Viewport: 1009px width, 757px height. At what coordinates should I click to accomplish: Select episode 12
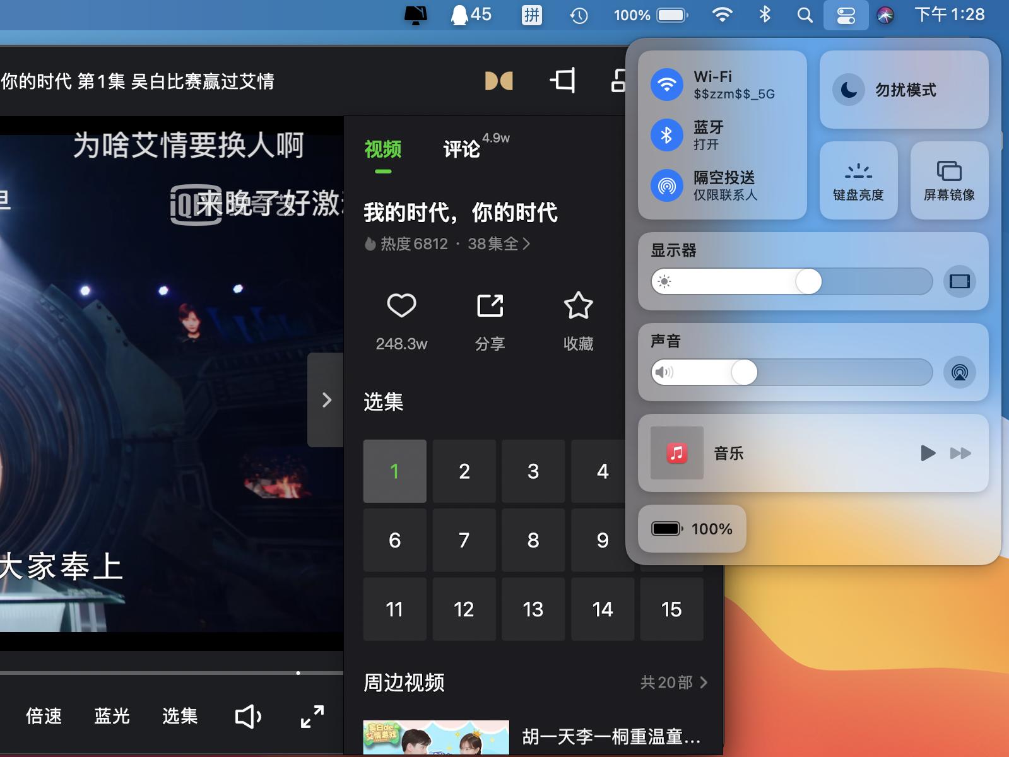(464, 609)
